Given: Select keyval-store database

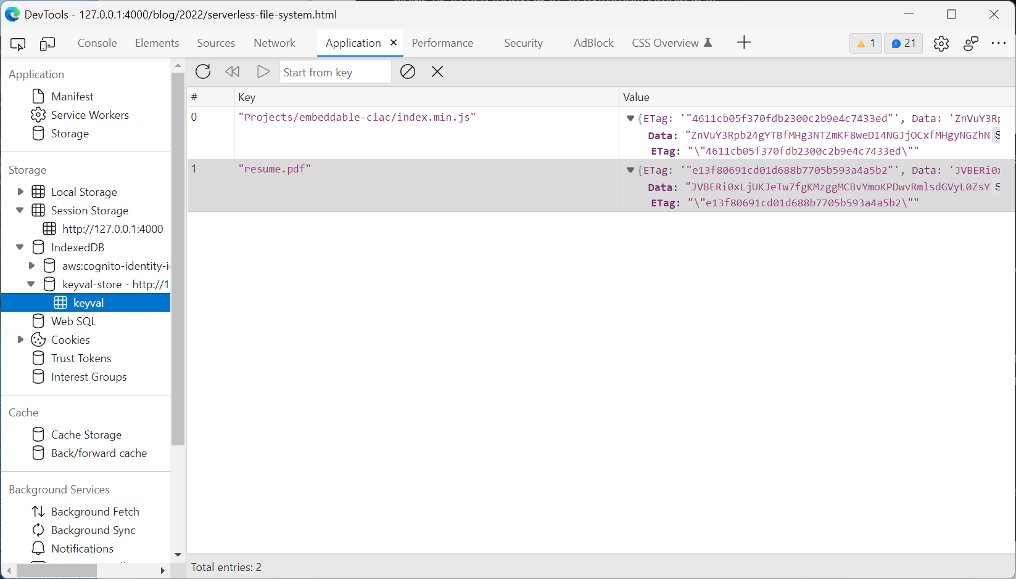Looking at the screenshot, I should click(115, 285).
